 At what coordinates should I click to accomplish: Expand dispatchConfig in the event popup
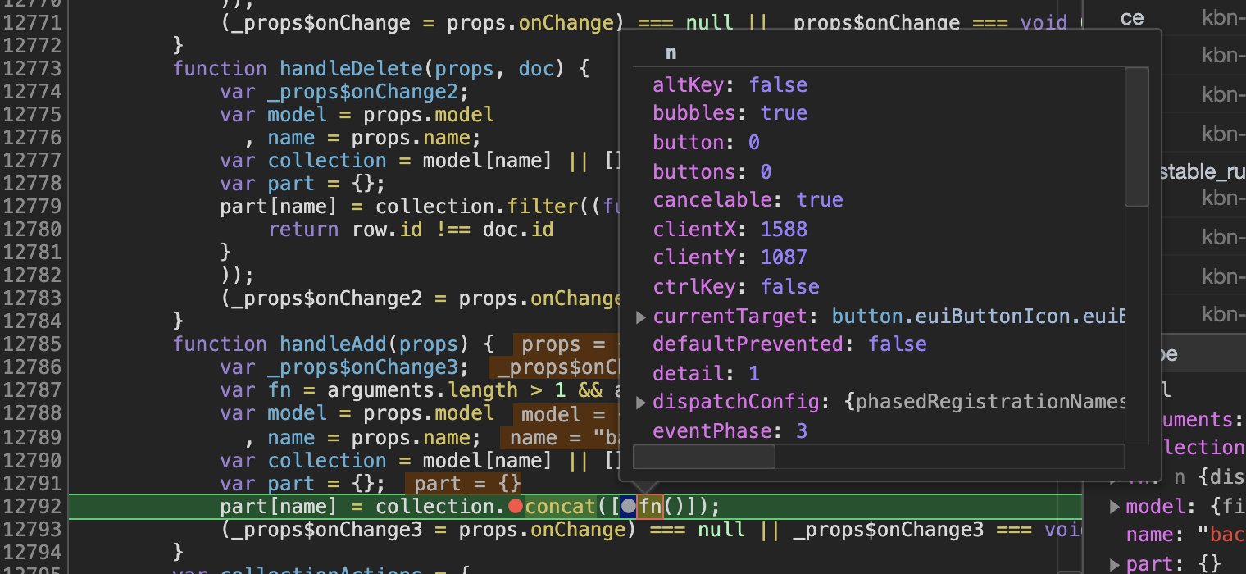(x=641, y=401)
